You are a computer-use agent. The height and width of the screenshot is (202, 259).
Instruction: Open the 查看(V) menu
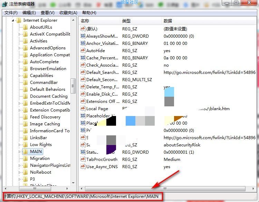click(48, 13)
